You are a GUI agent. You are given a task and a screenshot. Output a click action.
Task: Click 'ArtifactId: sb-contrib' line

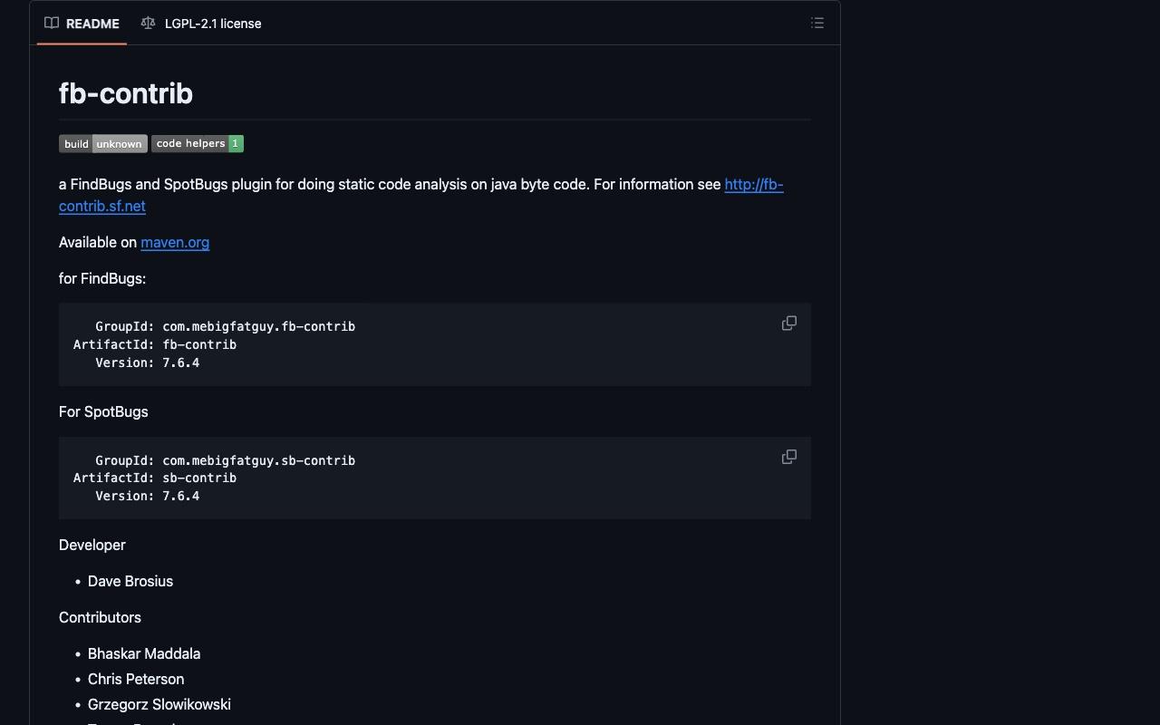coord(155,478)
